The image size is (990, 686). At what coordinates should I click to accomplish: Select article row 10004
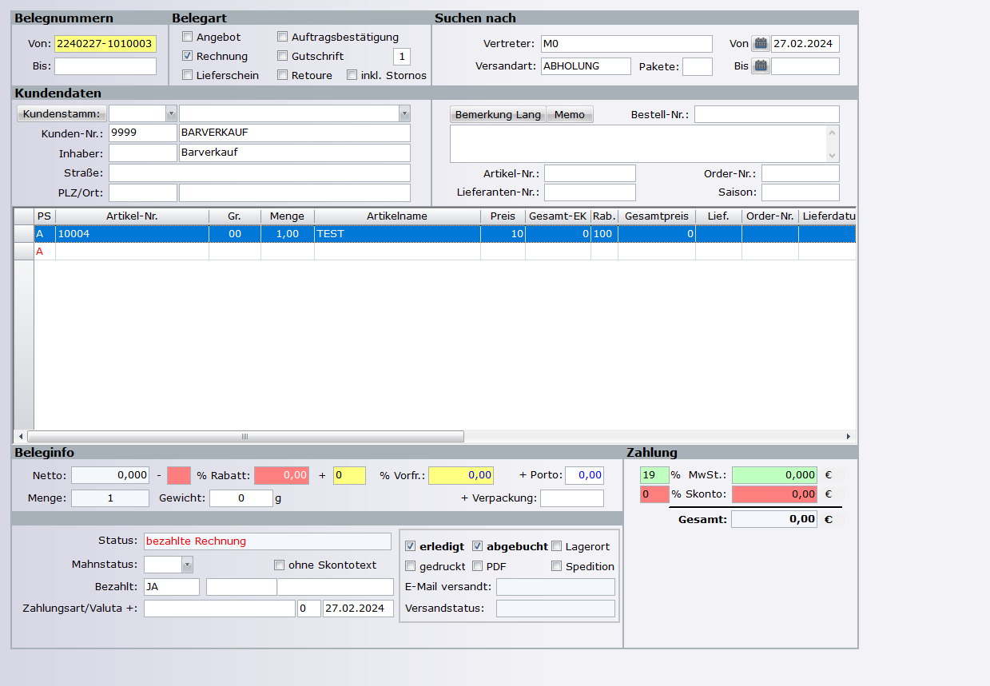435,233
